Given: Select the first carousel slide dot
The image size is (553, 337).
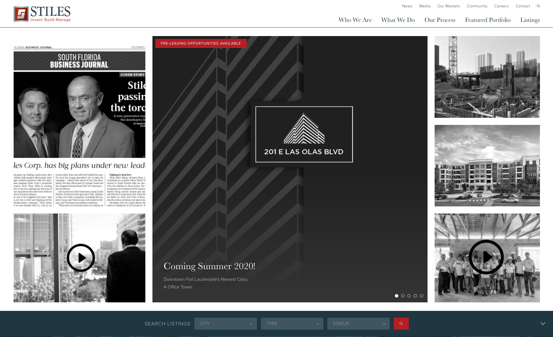Looking at the screenshot, I should coord(396,296).
